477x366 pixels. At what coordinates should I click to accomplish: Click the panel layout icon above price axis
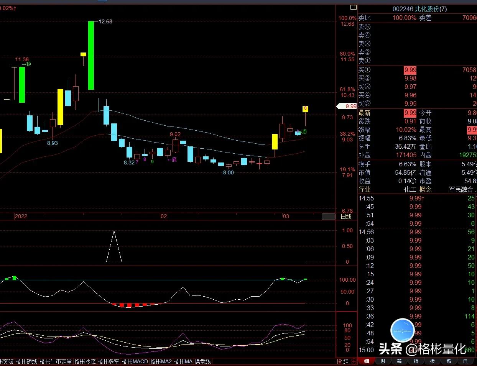click(353, 7)
